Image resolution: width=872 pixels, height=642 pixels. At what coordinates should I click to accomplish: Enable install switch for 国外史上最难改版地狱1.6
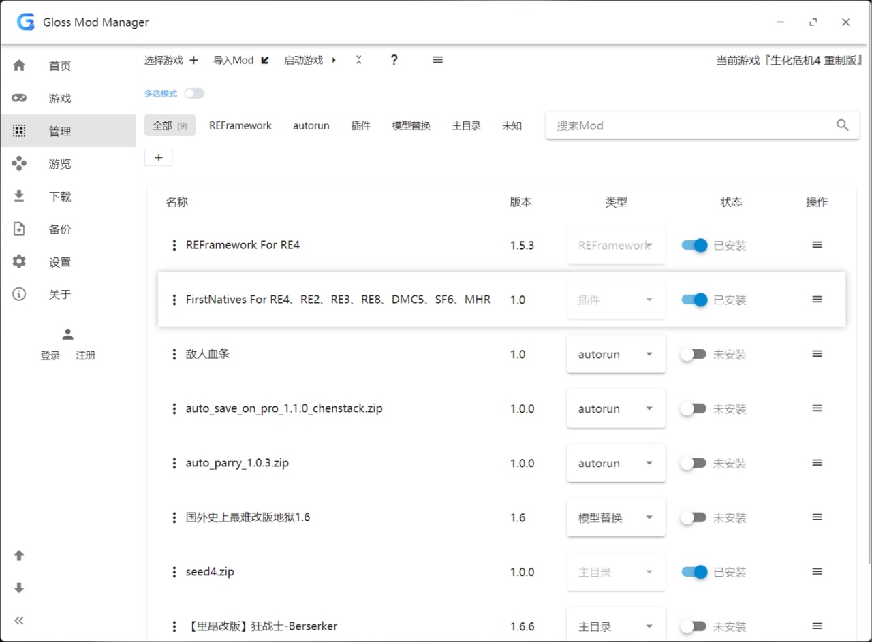tap(694, 517)
